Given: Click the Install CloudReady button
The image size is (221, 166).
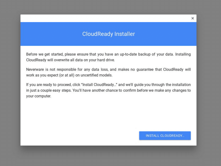Looking at the screenshot, I should (x=165, y=136).
